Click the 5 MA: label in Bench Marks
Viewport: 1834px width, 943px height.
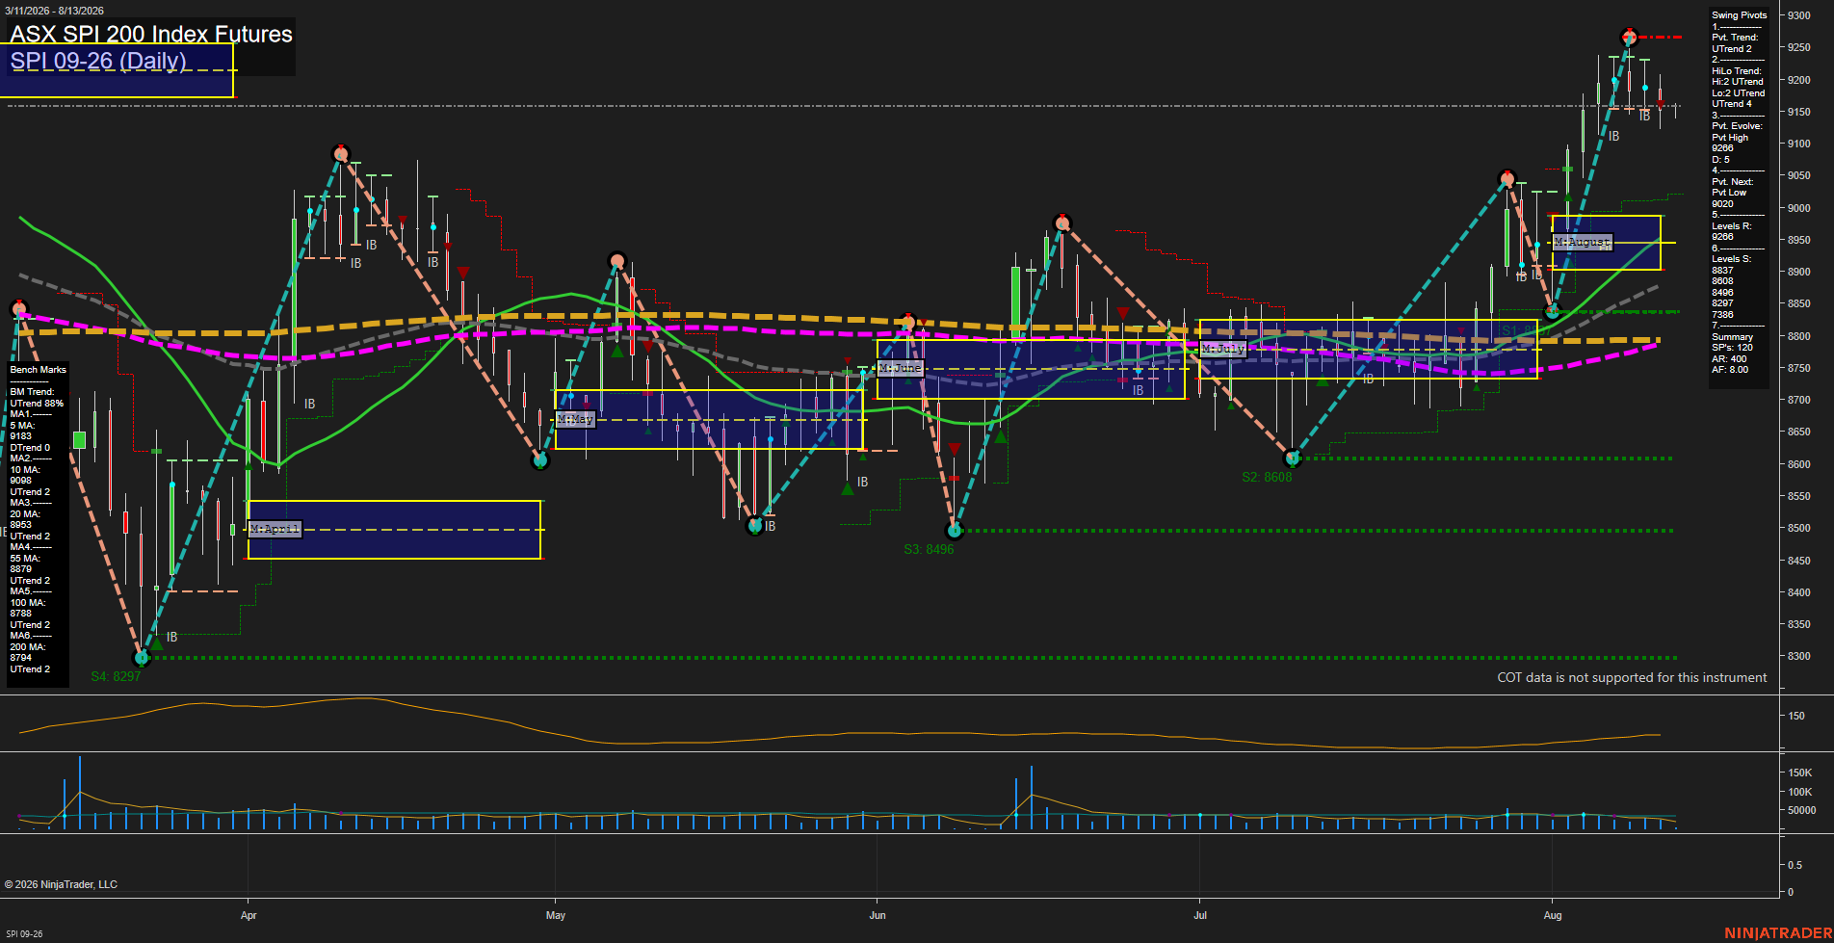pyautogui.click(x=22, y=426)
